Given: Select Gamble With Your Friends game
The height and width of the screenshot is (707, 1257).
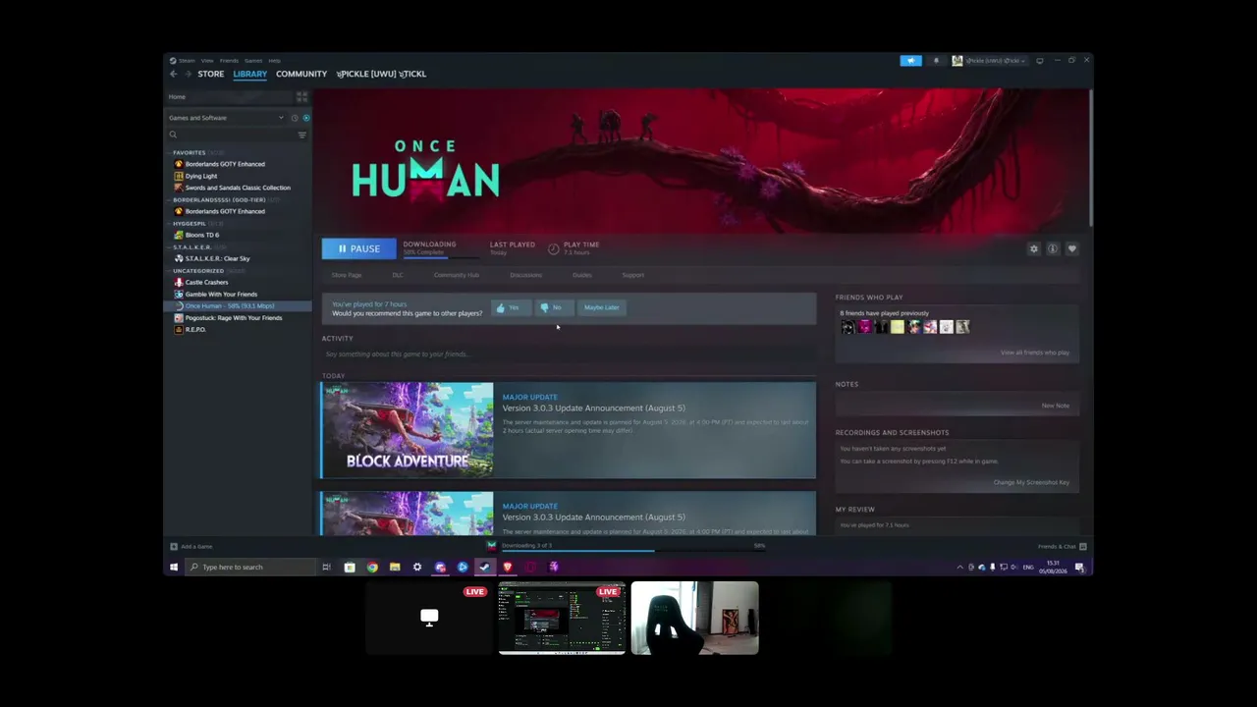Looking at the screenshot, I should 221,294.
